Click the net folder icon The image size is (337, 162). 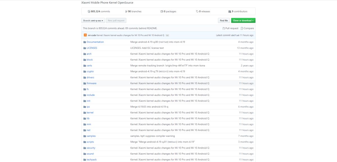(84, 131)
